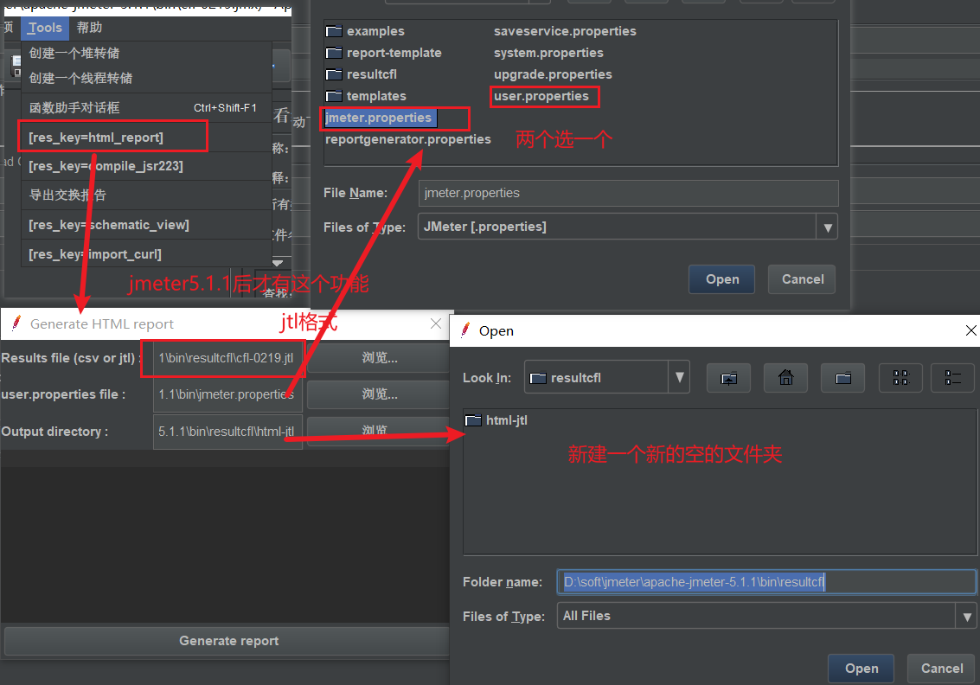Select reportgenerator.properties file
This screenshot has width=980, height=685.
tap(408, 139)
